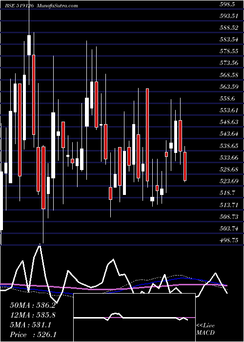This screenshot has height=342, width=244.
Task: Click the 5MA : 531.1 readout
Action: (x=31, y=325)
